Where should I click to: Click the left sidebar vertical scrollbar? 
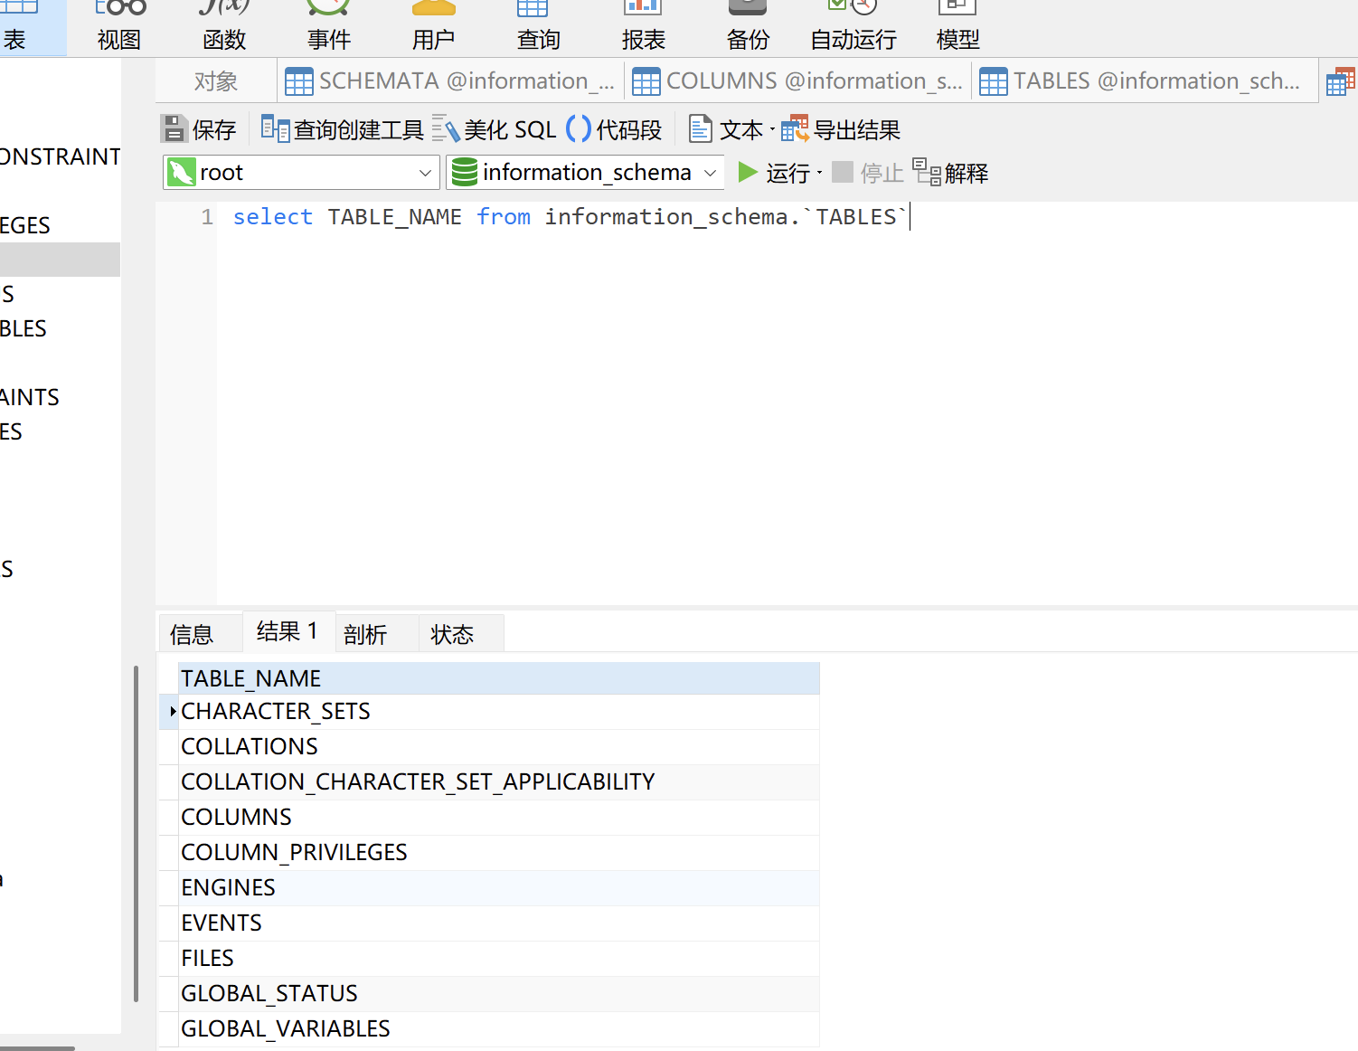click(136, 832)
